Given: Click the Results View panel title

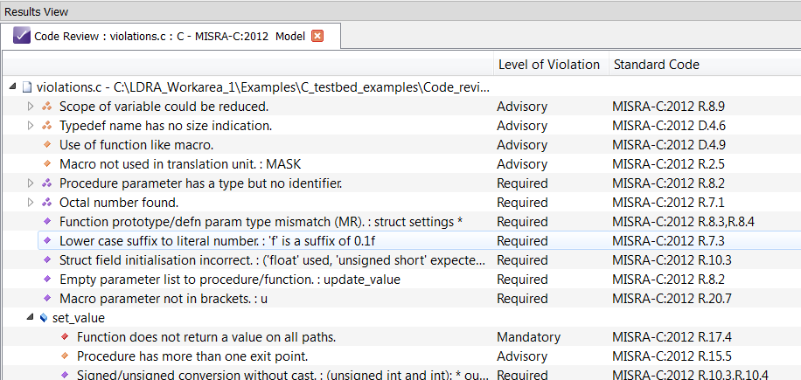Looking at the screenshot, I should tap(36, 11).
